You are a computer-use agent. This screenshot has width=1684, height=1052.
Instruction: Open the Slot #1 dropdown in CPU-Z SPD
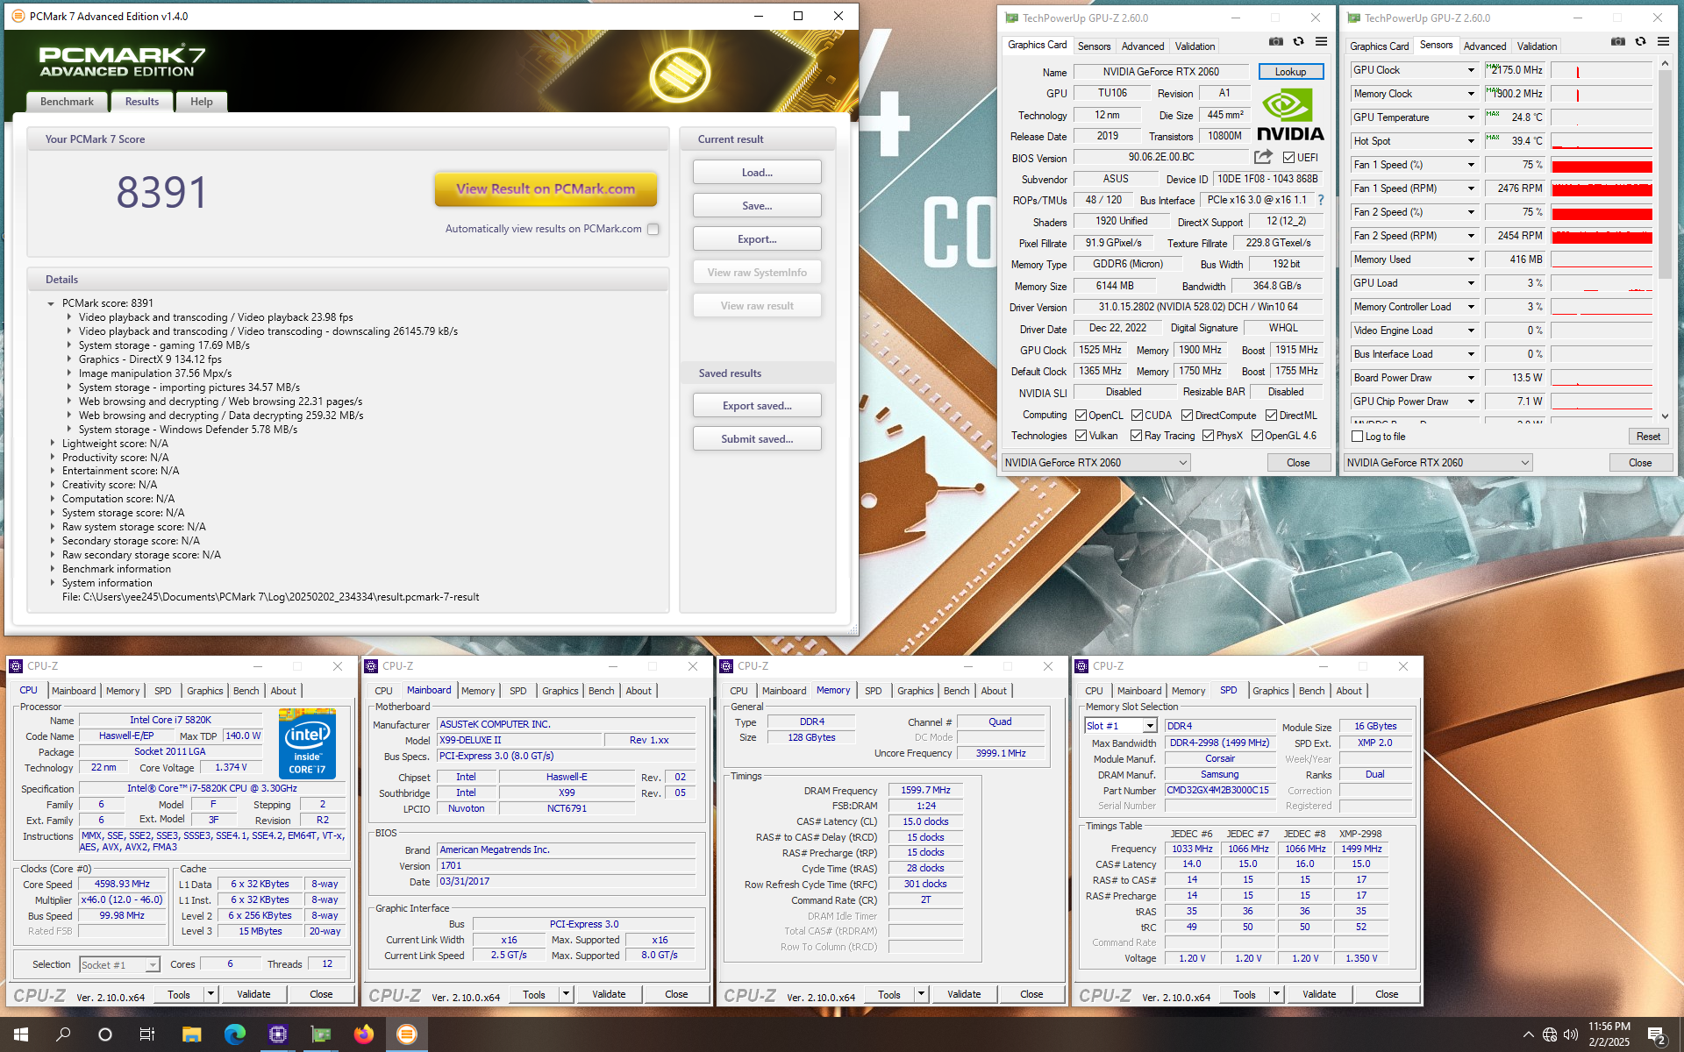(x=1121, y=726)
